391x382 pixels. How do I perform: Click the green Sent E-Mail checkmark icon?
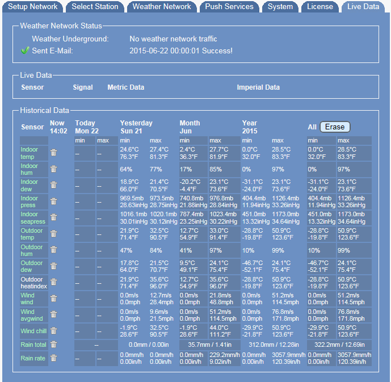(24, 51)
